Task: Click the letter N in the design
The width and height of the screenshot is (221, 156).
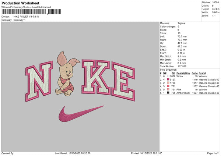Action: tap(39, 81)
